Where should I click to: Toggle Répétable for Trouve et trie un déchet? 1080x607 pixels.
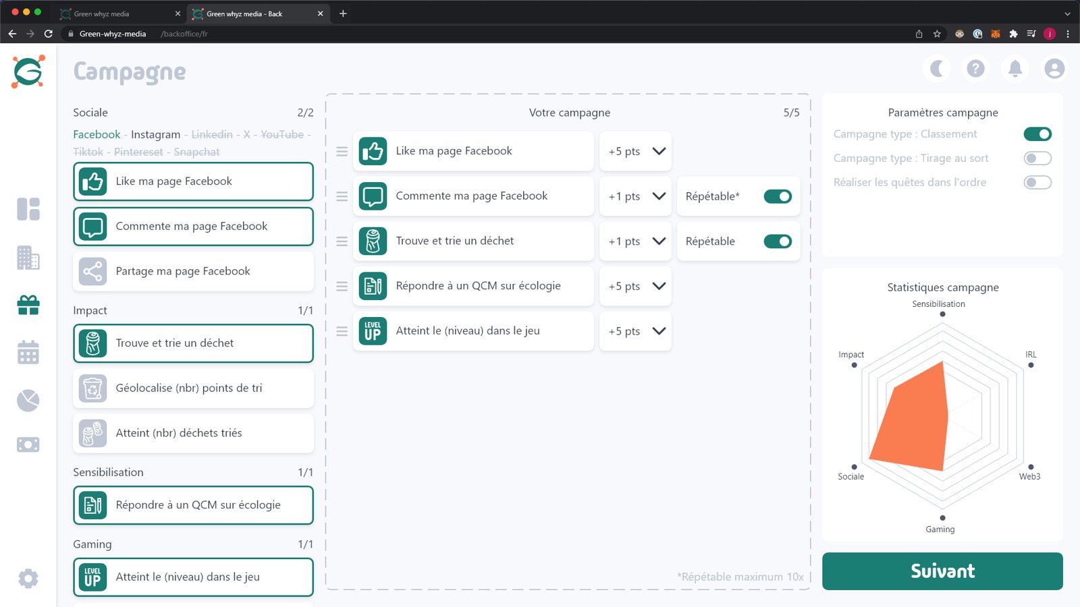click(778, 241)
